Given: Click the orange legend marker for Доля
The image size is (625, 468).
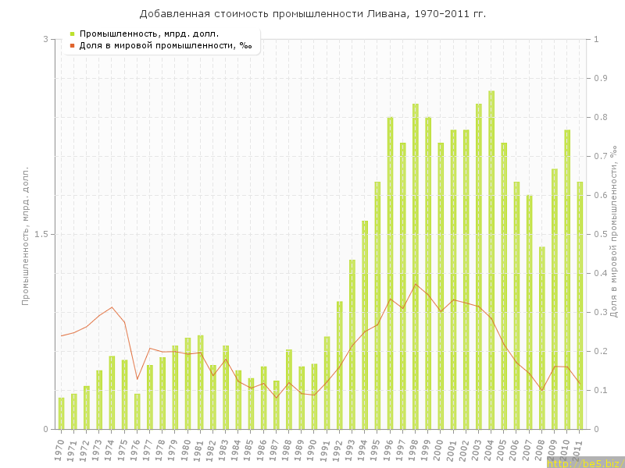Looking at the screenshot, I should (x=73, y=45).
